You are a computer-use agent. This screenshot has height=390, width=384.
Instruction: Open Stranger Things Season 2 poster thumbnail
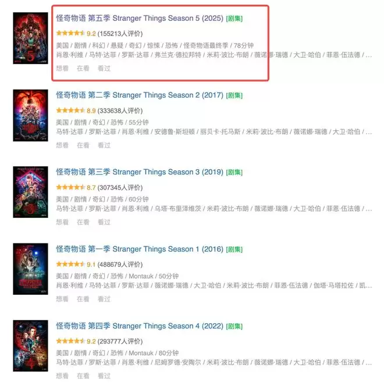point(30,115)
